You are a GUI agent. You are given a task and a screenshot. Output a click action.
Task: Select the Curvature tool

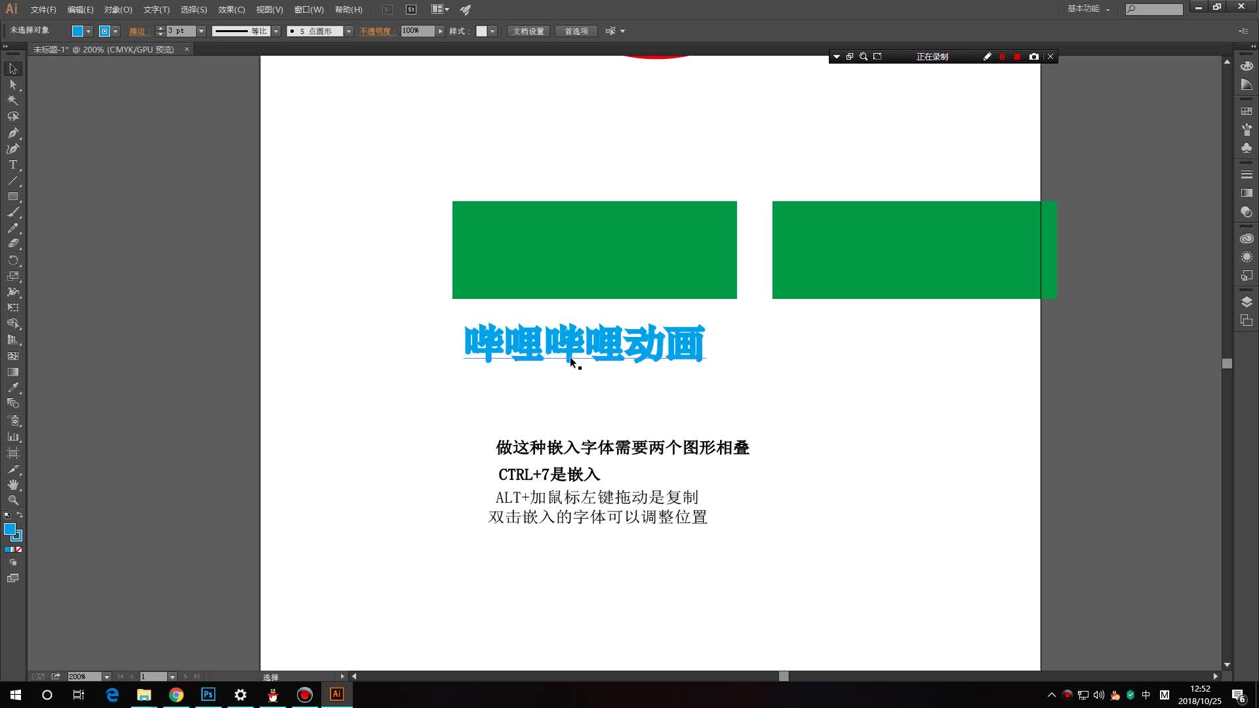click(x=13, y=148)
